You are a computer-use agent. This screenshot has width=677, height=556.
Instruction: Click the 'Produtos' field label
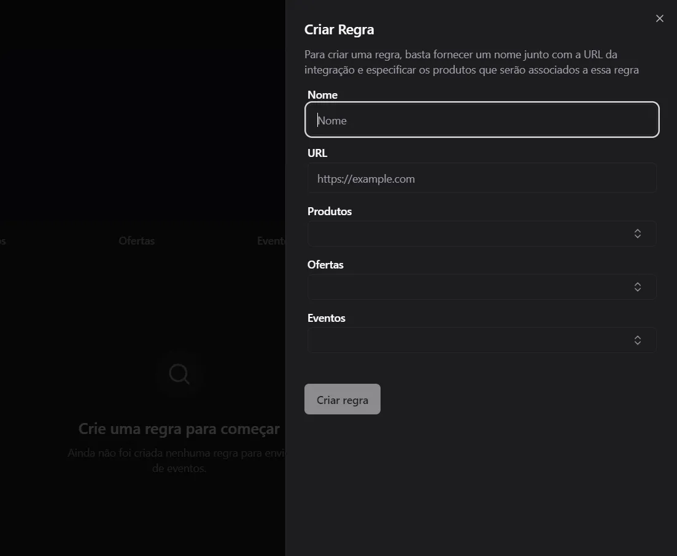point(330,211)
